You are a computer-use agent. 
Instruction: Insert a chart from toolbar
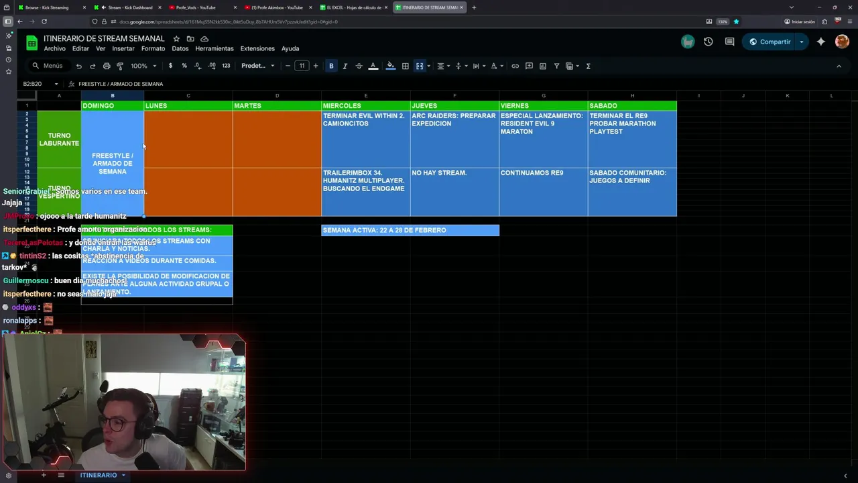coord(543,66)
